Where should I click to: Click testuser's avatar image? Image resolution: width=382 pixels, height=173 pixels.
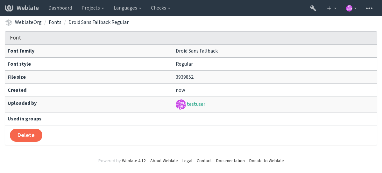click(x=181, y=105)
